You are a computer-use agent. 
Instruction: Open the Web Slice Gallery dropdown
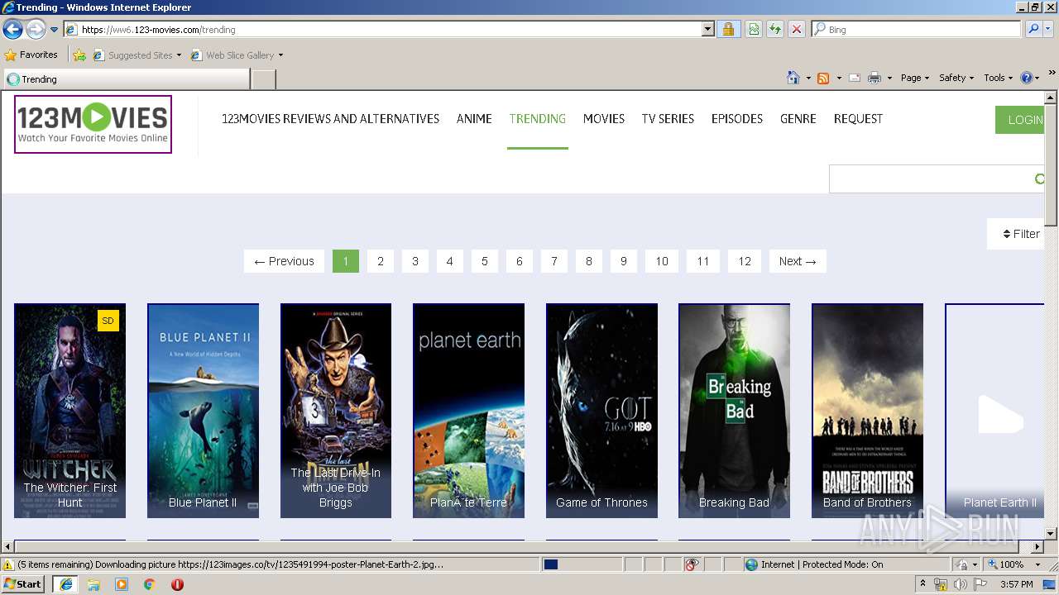237,55
